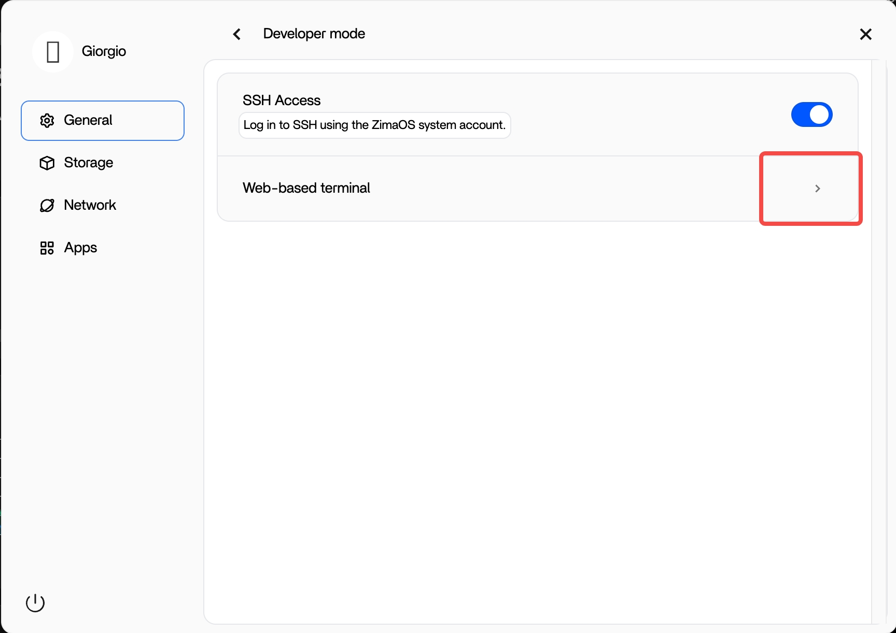Disable the SSH Access toggle
896x633 pixels.
(x=811, y=114)
